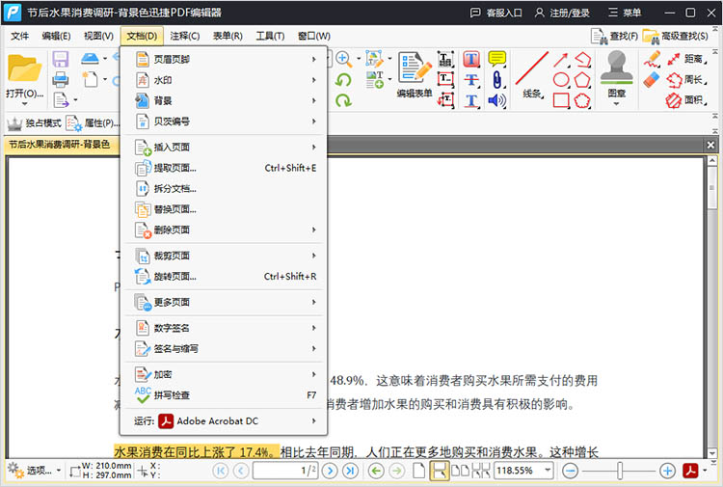This screenshot has height=487, width=723.
Task: Jump to last page button
Action: pos(350,471)
